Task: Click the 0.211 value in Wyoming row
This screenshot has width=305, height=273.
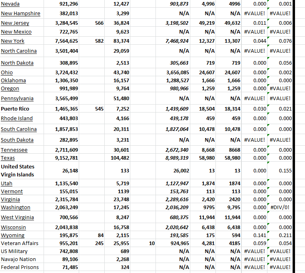Action: [285, 235]
